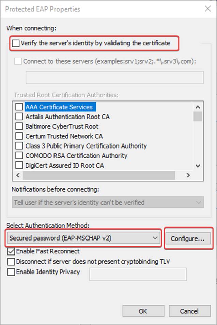Check Class 3 Public Primary Certification Authority
This screenshot has width=217, height=325.
pyautogui.click(x=19, y=146)
